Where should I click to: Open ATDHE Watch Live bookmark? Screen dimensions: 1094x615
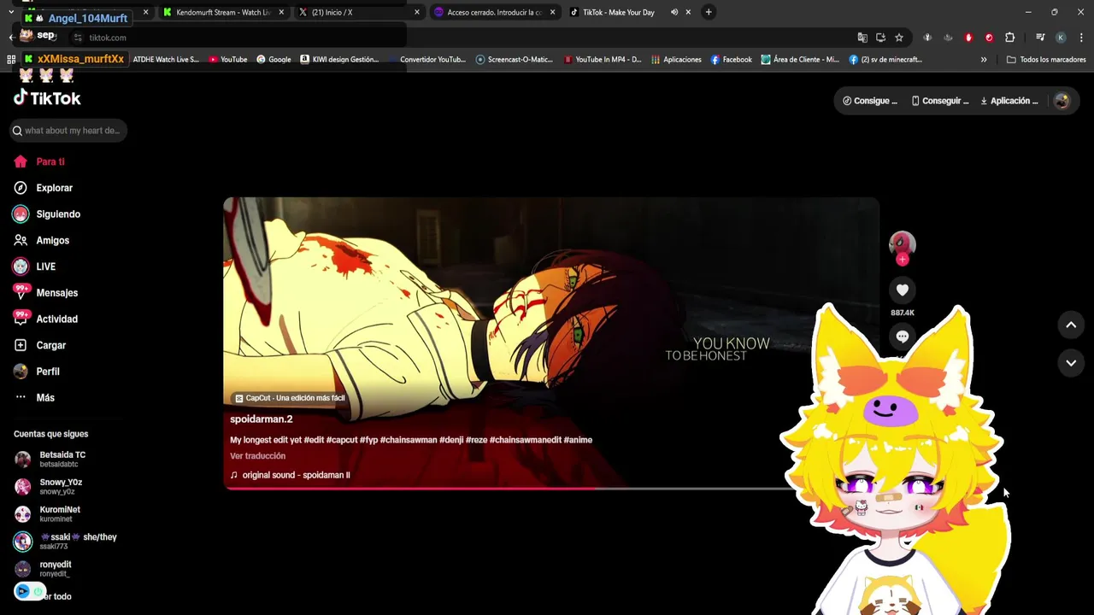pyautogui.click(x=166, y=60)
